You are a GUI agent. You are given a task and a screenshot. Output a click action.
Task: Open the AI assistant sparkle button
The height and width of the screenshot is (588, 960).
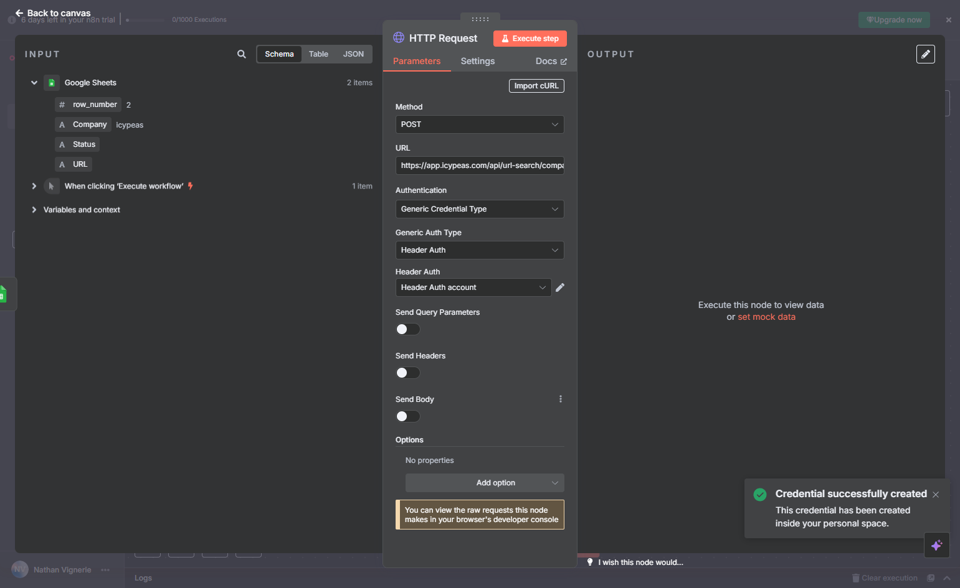coord(937,545)
